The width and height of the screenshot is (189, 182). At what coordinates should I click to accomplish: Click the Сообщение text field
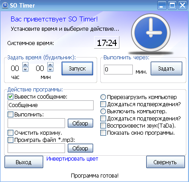tap(50, 105)
